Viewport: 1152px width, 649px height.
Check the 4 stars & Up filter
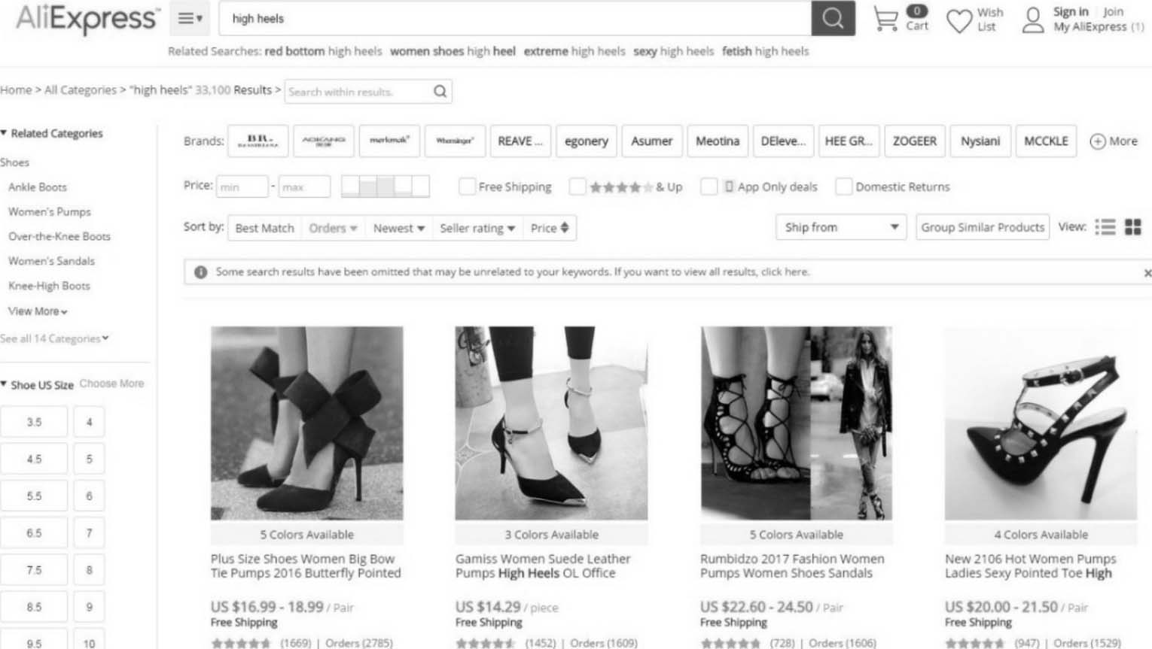click(x=578, y=187)
